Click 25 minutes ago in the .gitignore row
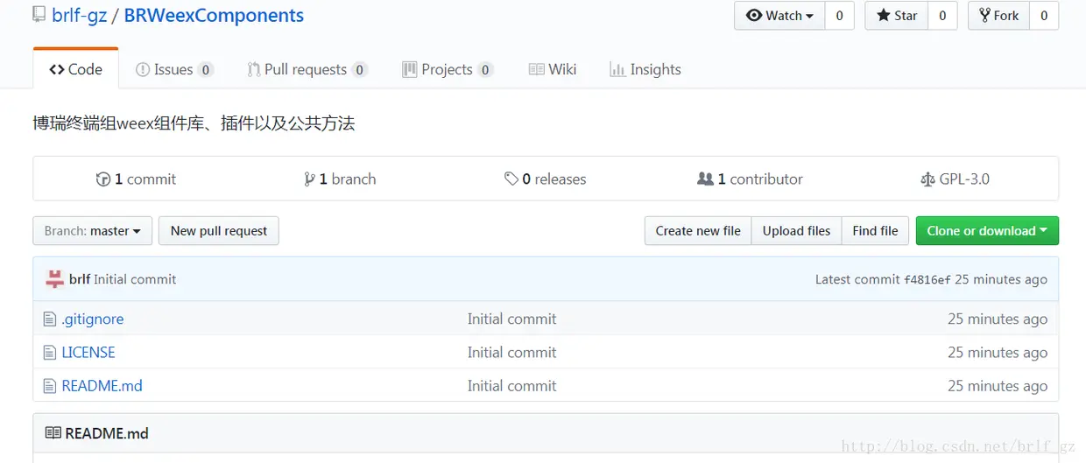 pos(998,319)
